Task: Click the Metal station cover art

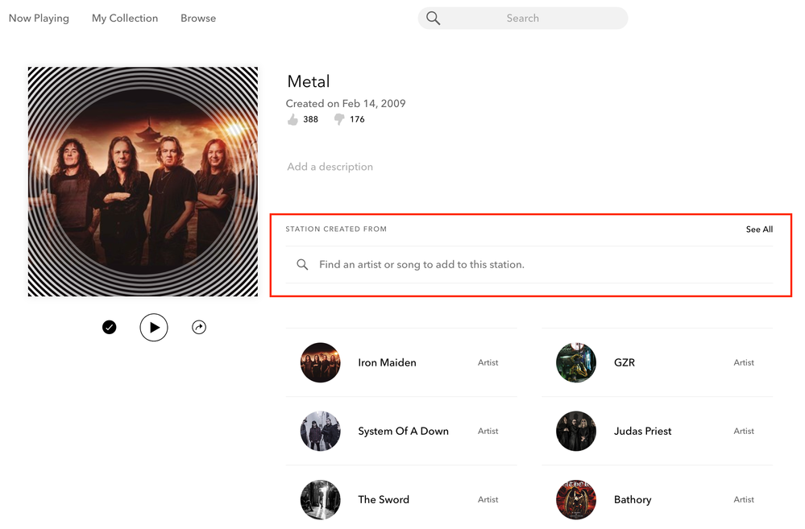Action: [143, 182]
